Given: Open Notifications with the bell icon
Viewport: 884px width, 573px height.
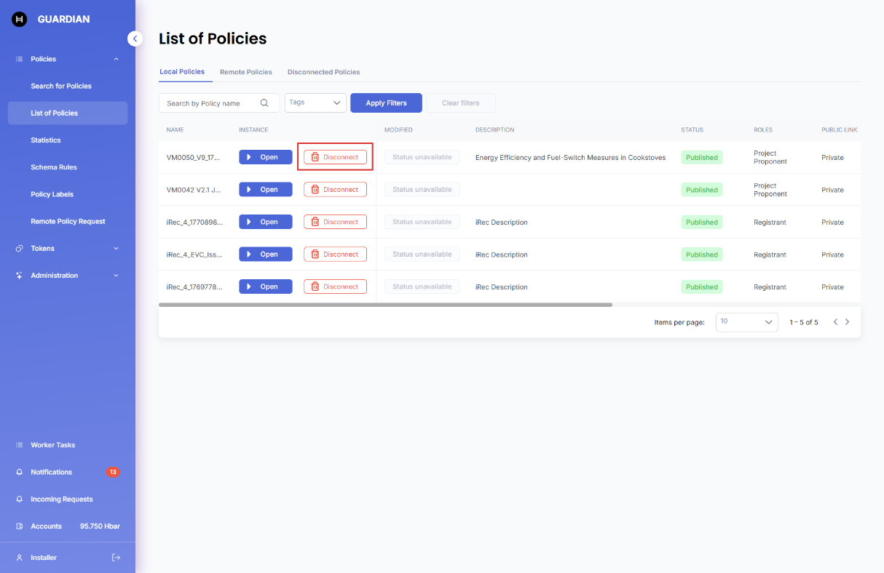Looking at the screenshot, I should (20, 472).
